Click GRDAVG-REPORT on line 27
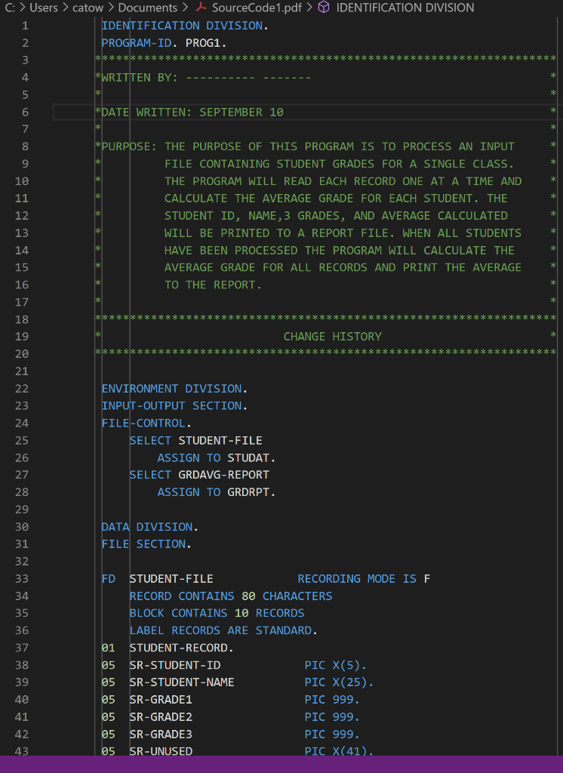The width and height of the screenshot is (563, 773). point(224,475)
